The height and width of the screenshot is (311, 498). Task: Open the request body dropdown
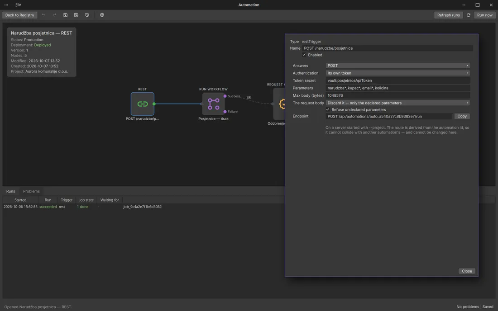(x=397, y=103)
